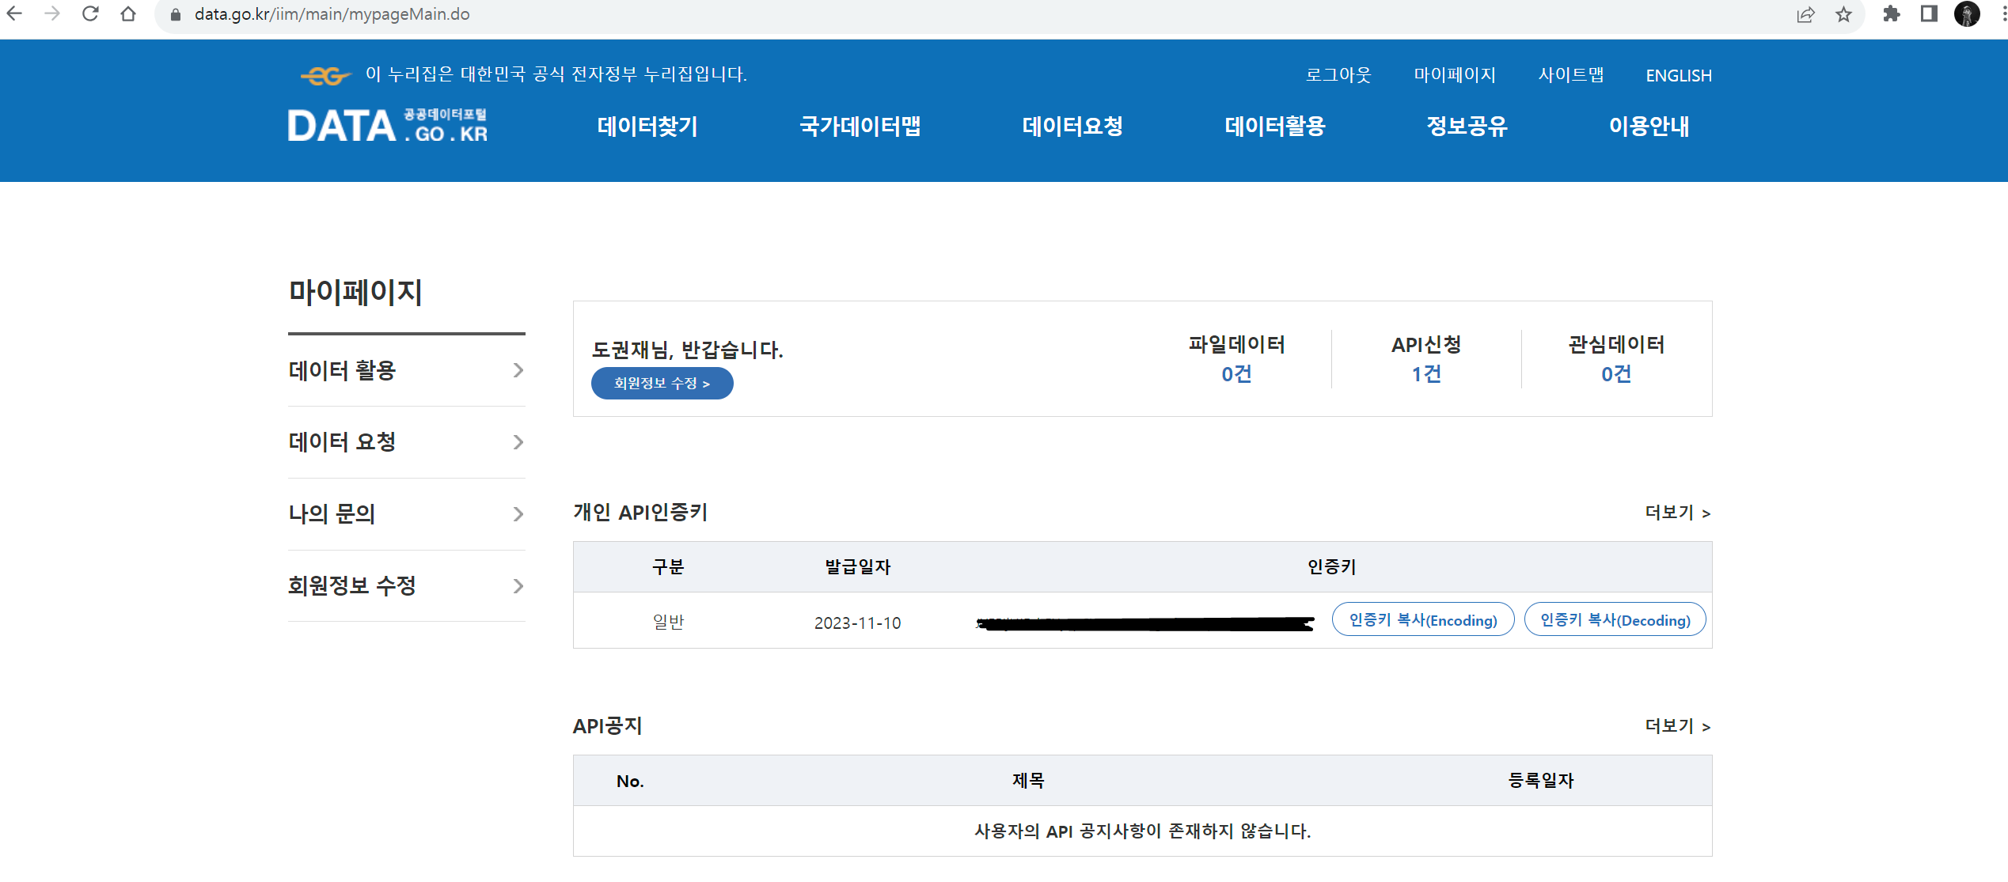Open the browser side panel icon

(1929, 14)
